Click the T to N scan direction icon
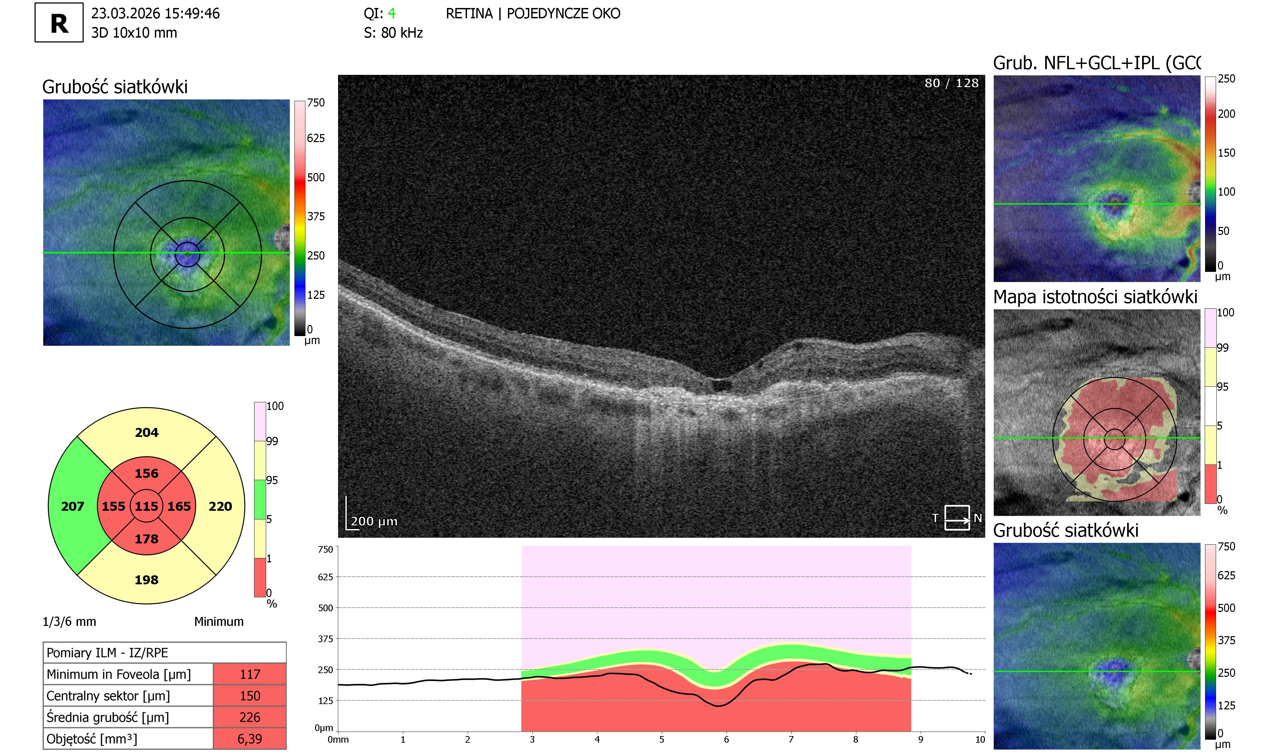The width and height of the screenshot is (1286, 755). pyautogui.click(x=956, y=518)
